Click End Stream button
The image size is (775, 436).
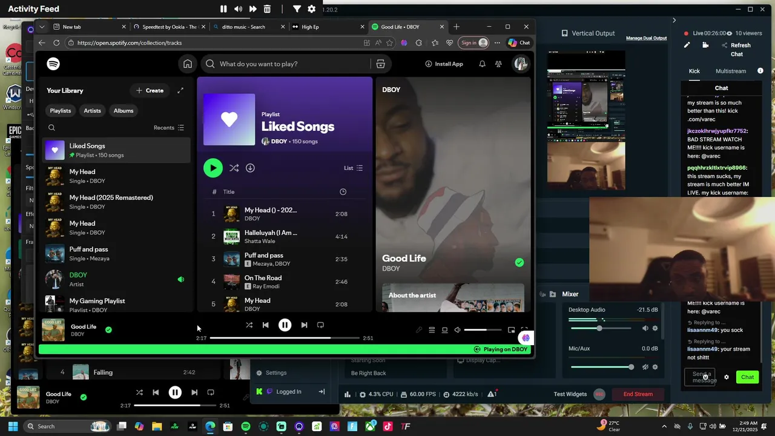[x=638, y=394]
